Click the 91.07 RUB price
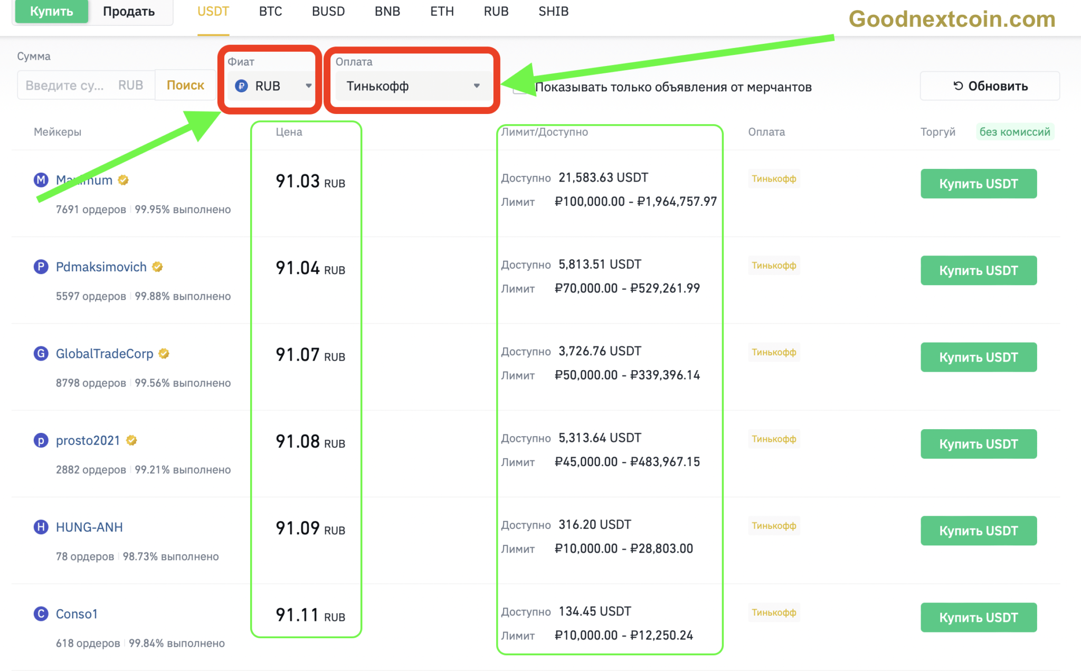 tap(310, 355)
